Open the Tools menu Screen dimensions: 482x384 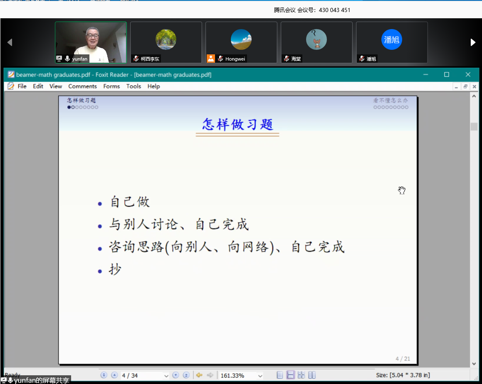pyautogui.click(x=133, y=86)
